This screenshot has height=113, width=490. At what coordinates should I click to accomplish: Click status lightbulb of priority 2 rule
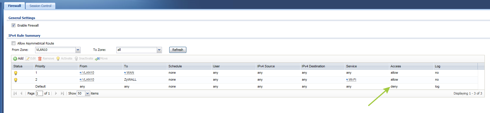(16, 80)
